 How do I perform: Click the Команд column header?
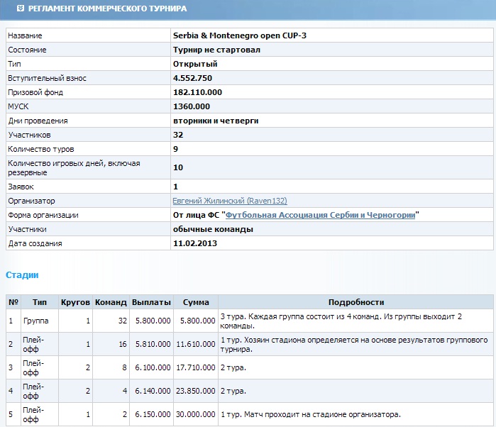coord(111,302)
